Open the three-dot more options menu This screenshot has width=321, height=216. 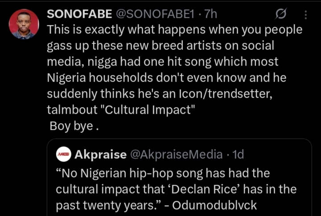point(305,15)
